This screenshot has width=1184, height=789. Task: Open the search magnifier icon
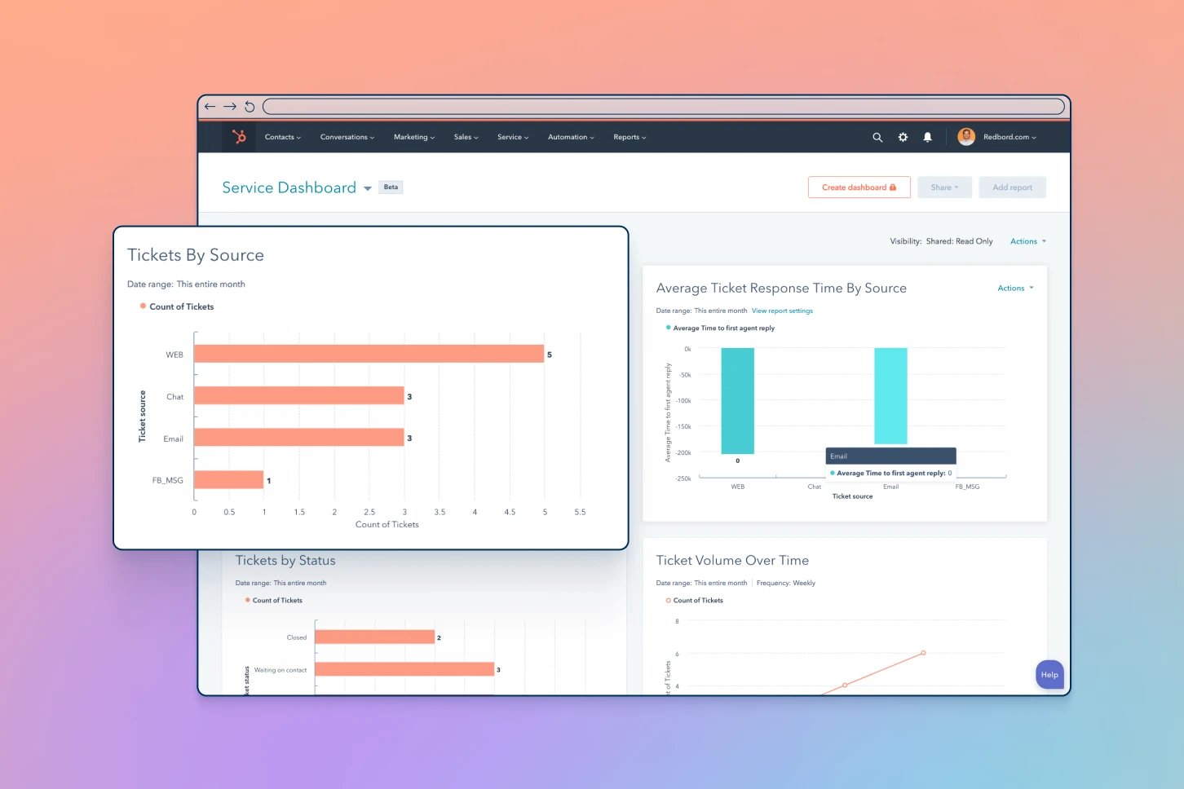tap(877, 137)
